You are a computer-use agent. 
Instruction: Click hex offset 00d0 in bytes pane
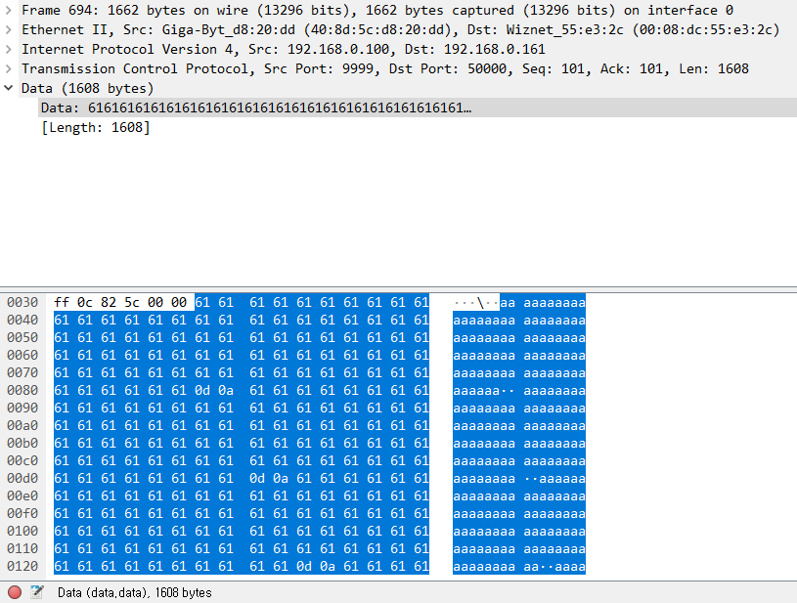[x=22, y=479]
